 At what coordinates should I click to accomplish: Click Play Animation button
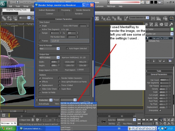[x=147, y=120]
